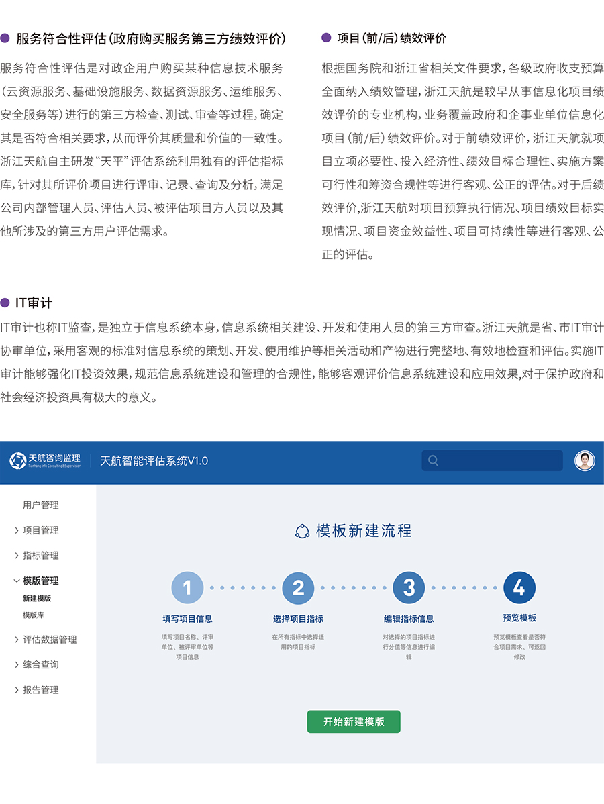Collapse the 模版管理 sidebar section
Viewport: 604px width, 804px height.
(x=17, y=581)
